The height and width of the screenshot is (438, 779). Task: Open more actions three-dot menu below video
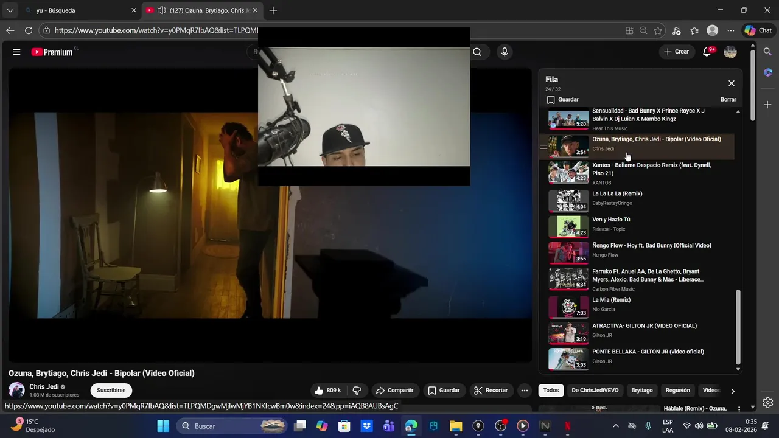(x=524, y=391)
